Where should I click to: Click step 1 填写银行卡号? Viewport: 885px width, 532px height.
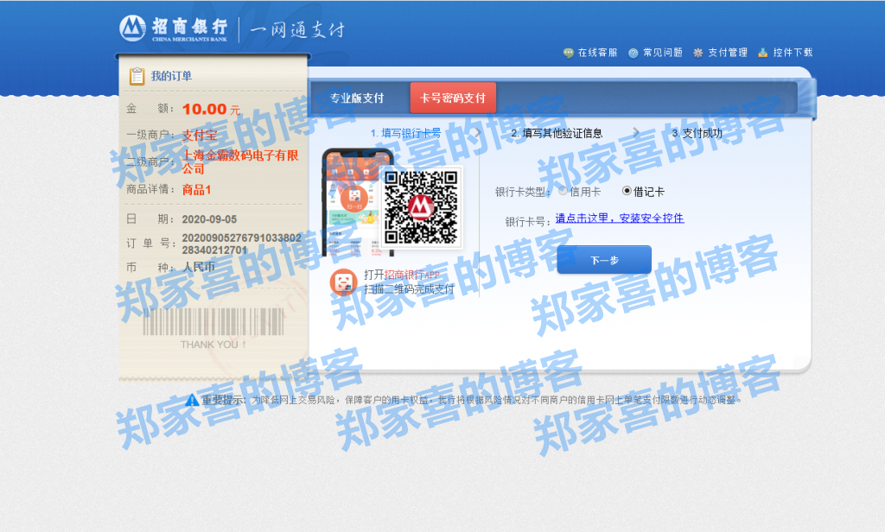406,133
